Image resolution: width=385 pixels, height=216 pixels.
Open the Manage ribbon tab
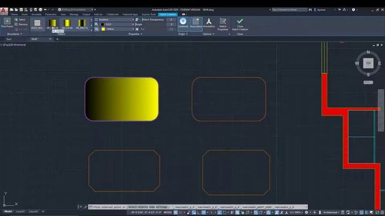[74, 14]
